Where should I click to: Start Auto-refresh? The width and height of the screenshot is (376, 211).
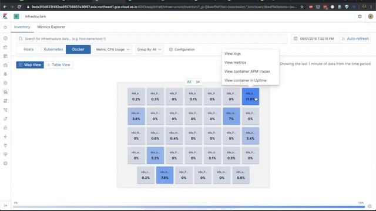(355, 39)
